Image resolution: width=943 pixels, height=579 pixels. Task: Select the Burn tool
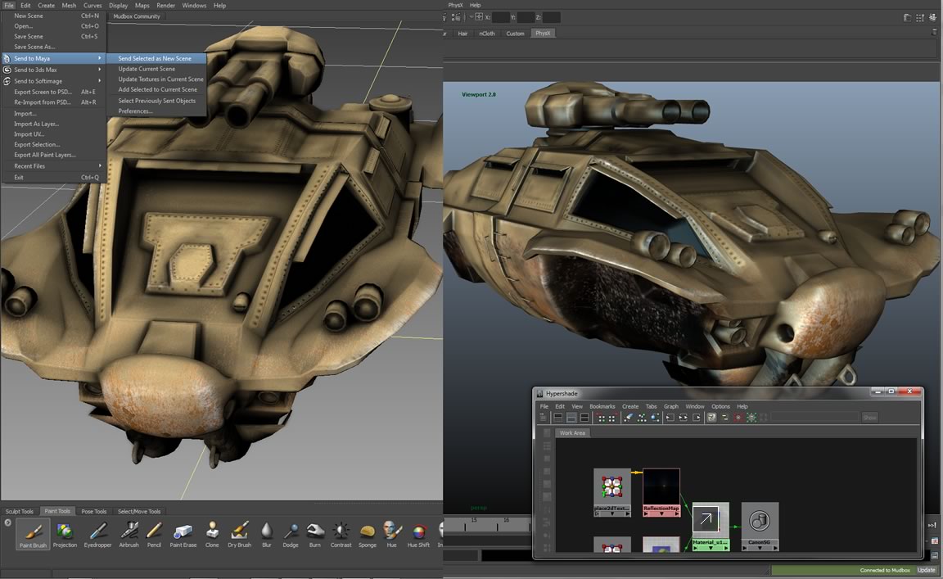tap(314, 534)
